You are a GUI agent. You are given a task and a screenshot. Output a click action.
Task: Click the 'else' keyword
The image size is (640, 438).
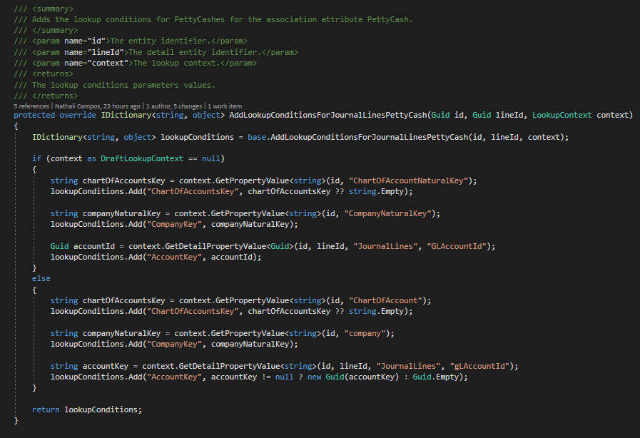[x=41, y=278]
